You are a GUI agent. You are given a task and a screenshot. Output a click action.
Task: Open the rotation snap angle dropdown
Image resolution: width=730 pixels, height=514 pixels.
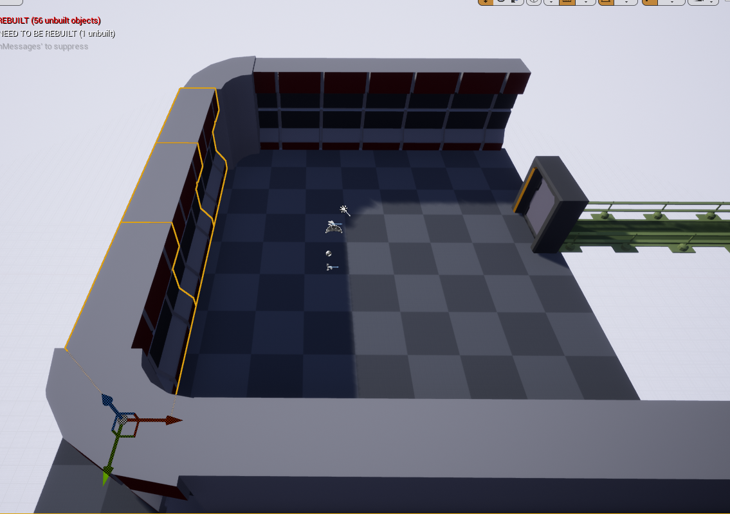(625, 3)
